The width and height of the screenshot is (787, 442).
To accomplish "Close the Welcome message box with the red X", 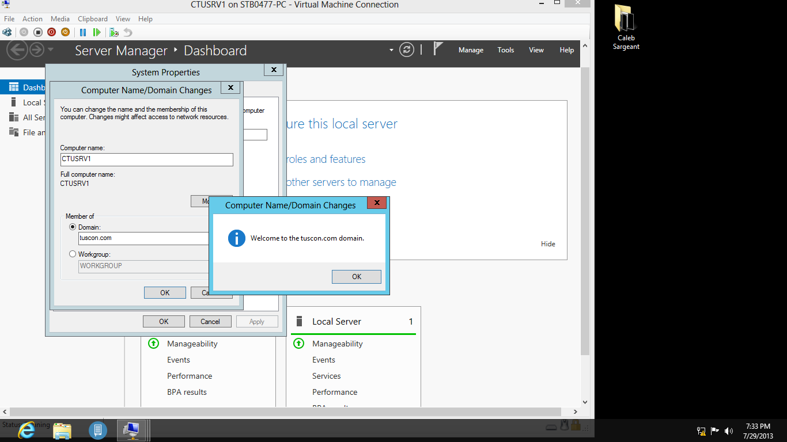I will [x=377, y=203].
